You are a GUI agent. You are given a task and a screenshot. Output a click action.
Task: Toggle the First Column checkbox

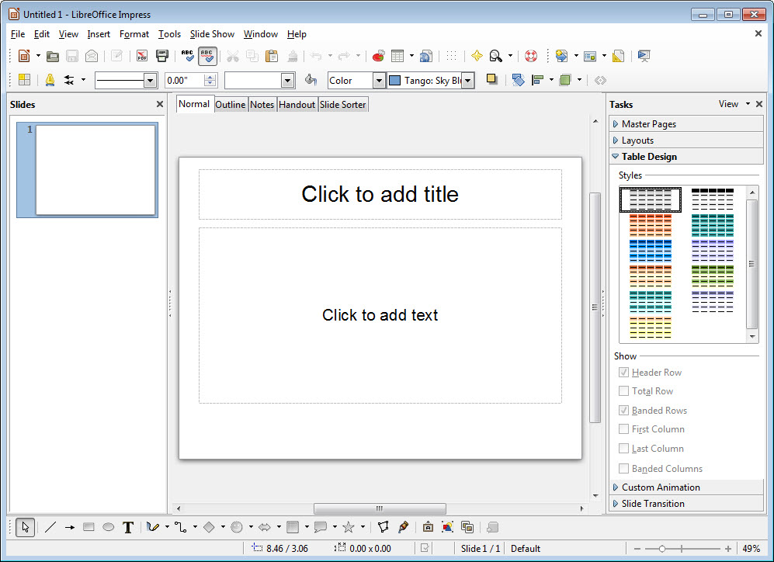(623, 428)
